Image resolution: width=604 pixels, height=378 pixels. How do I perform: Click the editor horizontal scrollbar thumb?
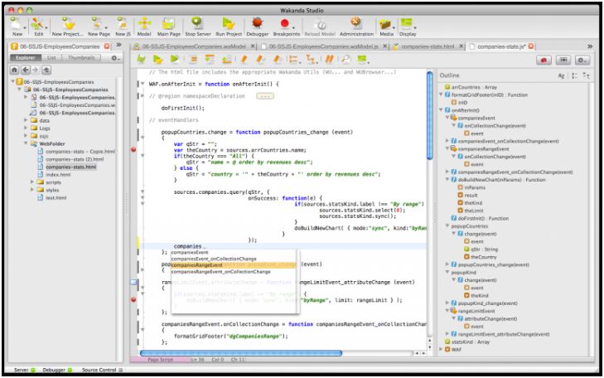pos(241,353)
